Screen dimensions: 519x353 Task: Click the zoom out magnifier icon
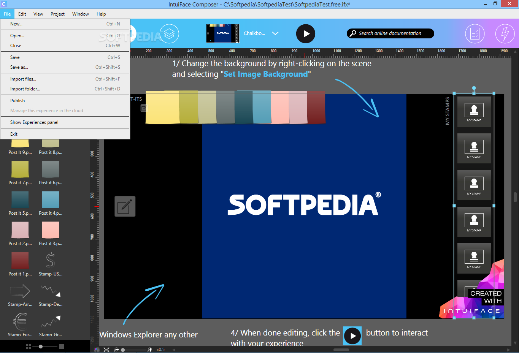116,350
